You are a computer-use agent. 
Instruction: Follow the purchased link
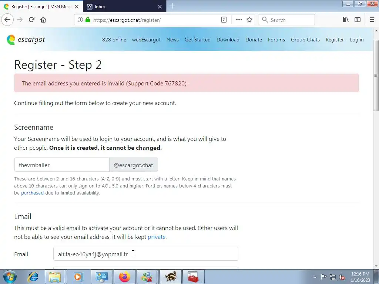coord(33,193)
